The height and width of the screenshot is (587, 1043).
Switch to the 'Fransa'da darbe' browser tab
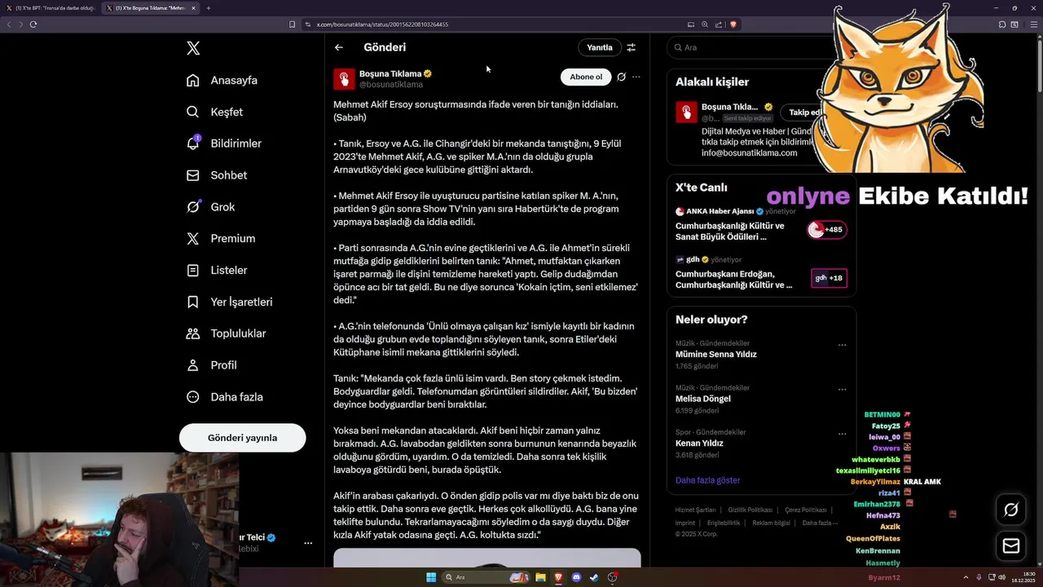(x=51, y=8)
